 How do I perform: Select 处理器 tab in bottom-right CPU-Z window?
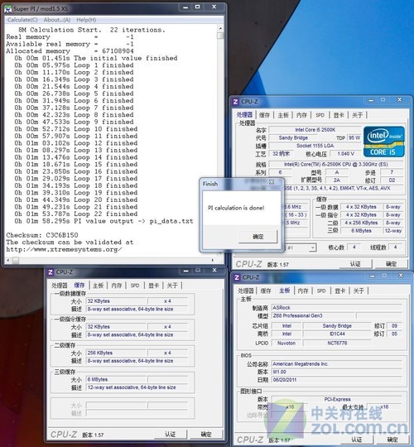pos(246,291)
